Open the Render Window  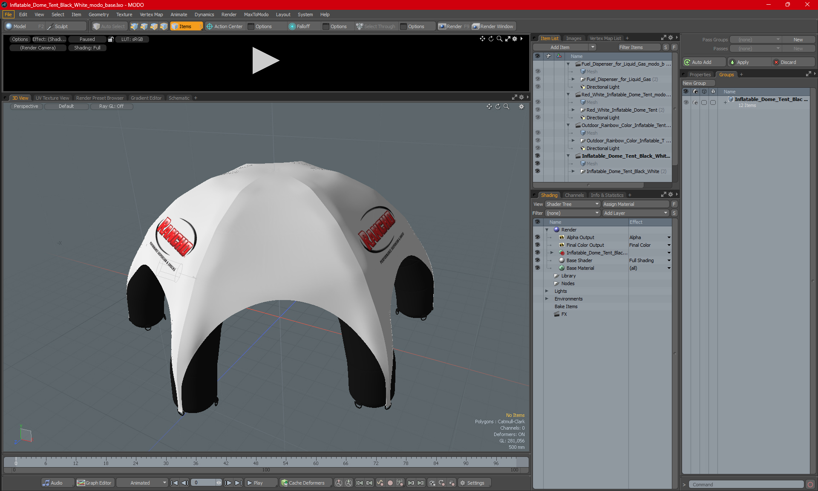pyautogui.click(x=494, y=26)
